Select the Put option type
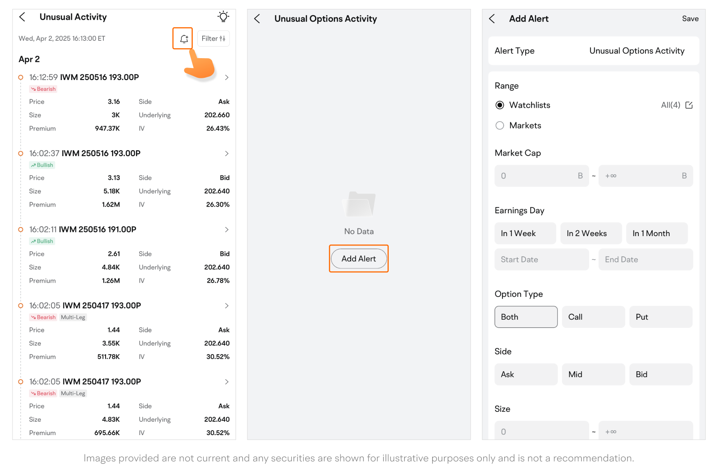Screen dimensions: 718x474 tap(660, 317)
